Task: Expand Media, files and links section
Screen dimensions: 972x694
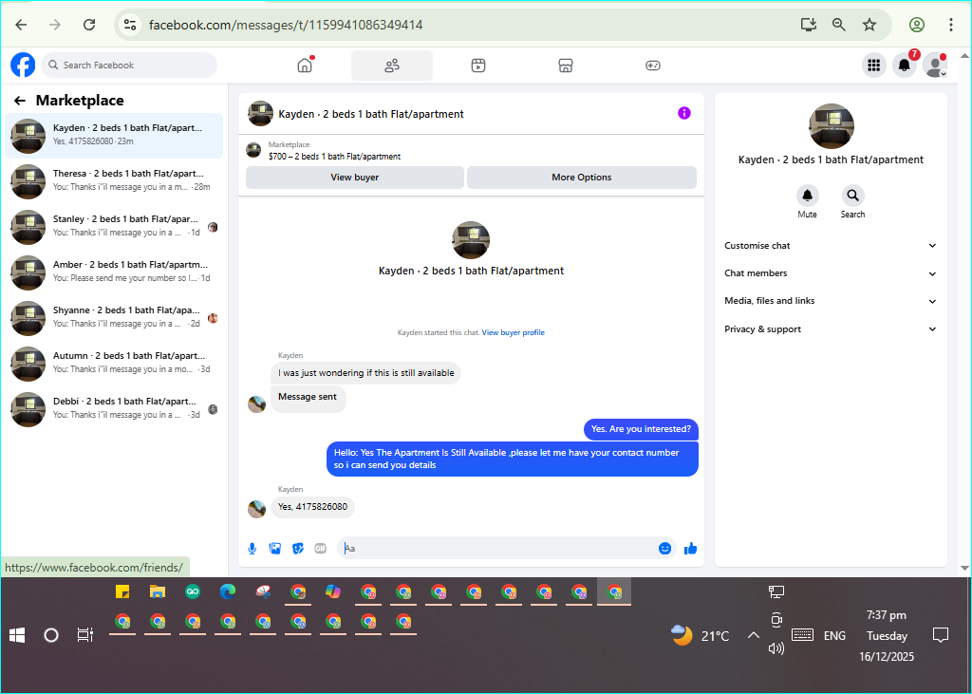Action: point(831,301)
